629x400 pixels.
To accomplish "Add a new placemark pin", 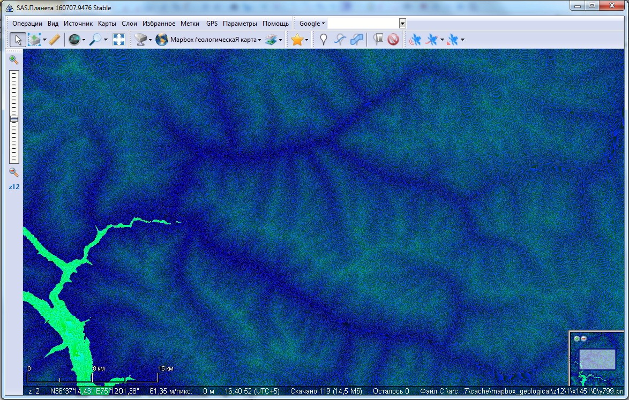I will pos(323,40).
